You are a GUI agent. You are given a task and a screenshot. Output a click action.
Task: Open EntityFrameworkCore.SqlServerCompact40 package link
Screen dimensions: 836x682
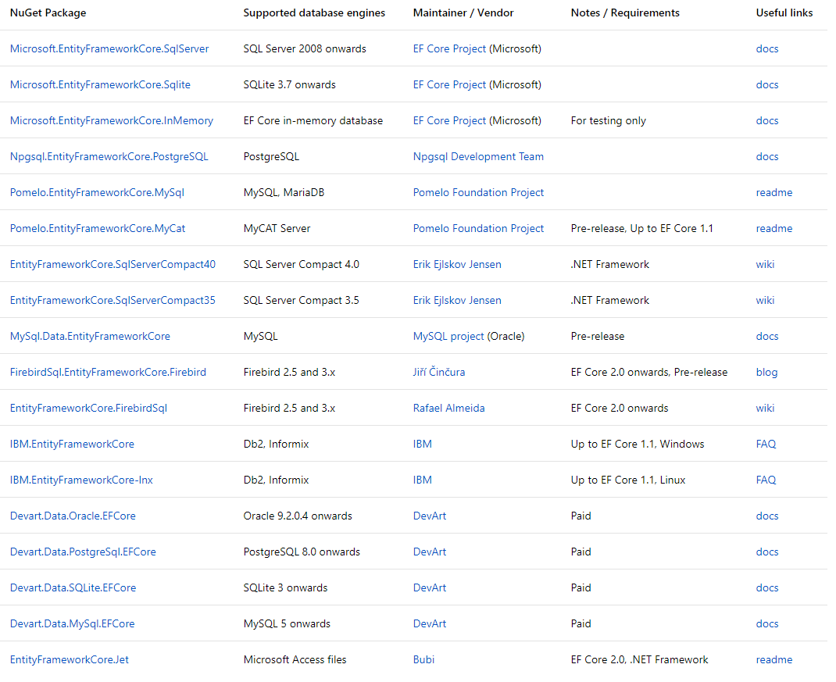pos(113,264)
